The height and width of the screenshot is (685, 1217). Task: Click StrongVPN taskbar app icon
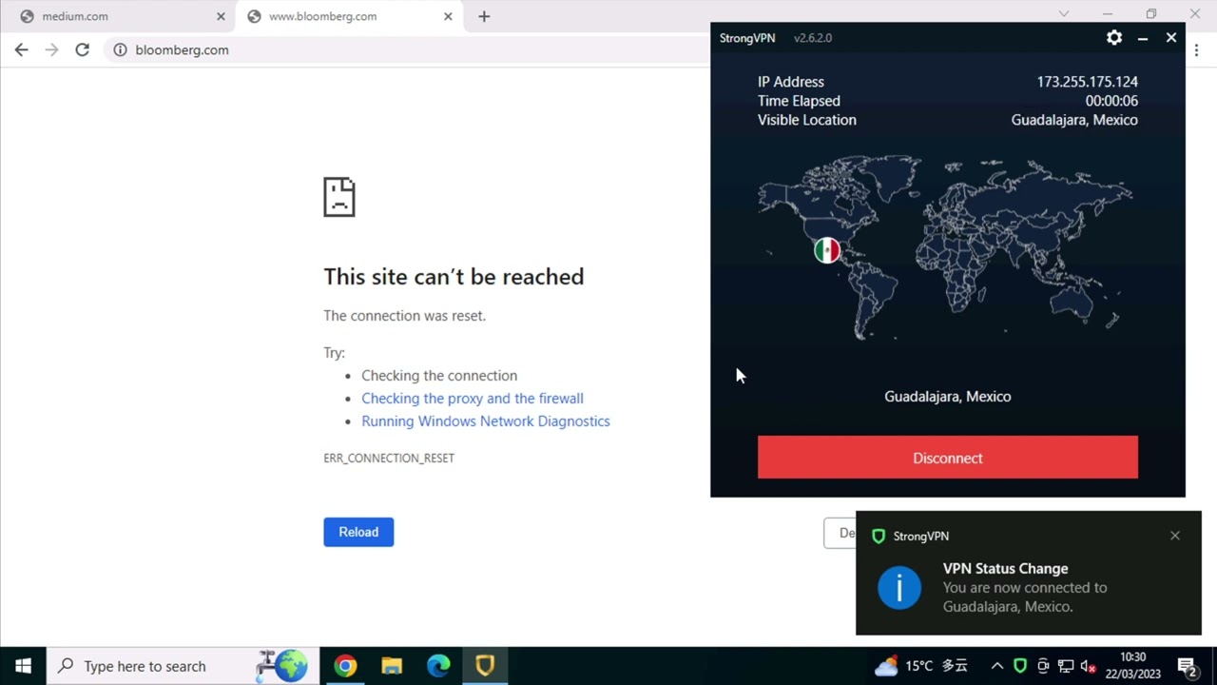[485, 666]
